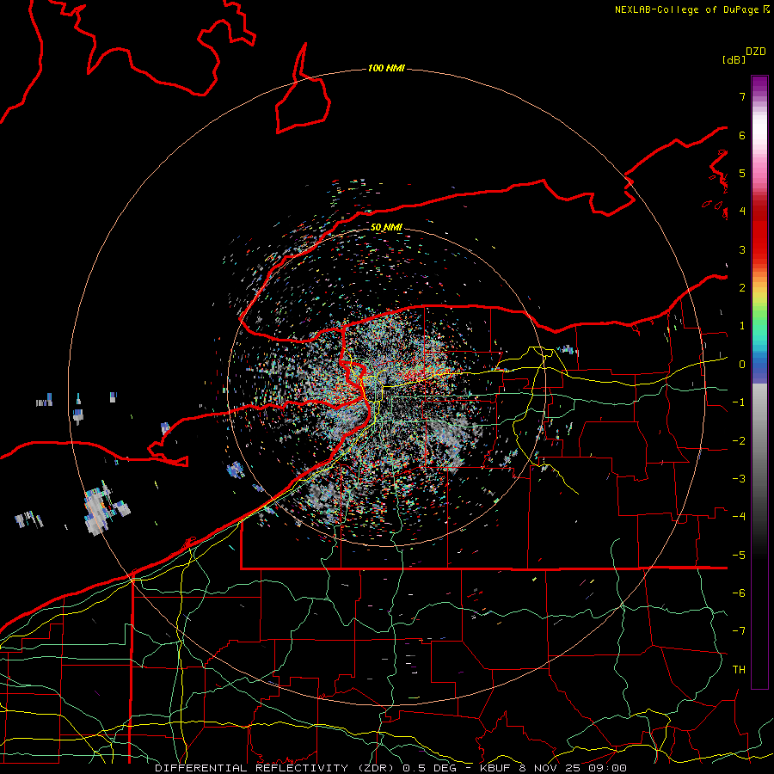Click the -6 value on color scale
Viewport: 774px width, 774px height.
(739, 593)
